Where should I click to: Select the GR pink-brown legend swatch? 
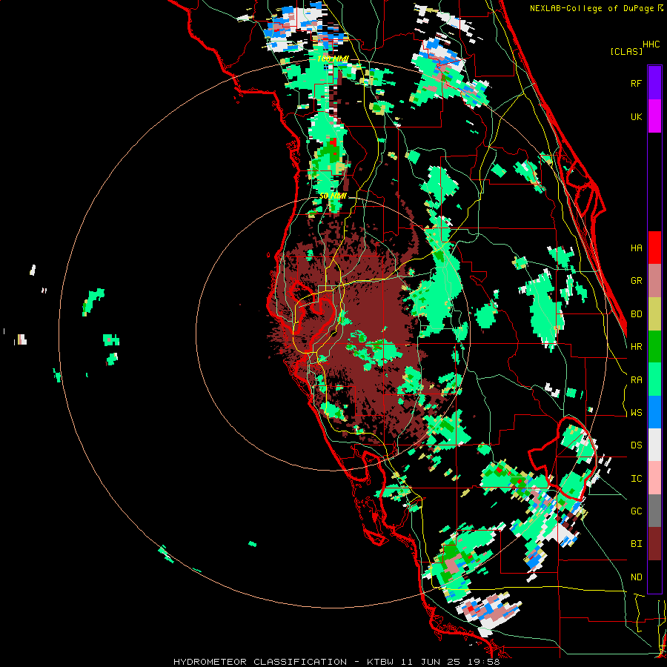click(x=654, y=281)
